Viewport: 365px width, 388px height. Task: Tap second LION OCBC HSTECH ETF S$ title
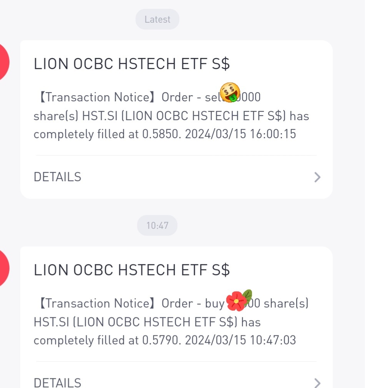132,270
